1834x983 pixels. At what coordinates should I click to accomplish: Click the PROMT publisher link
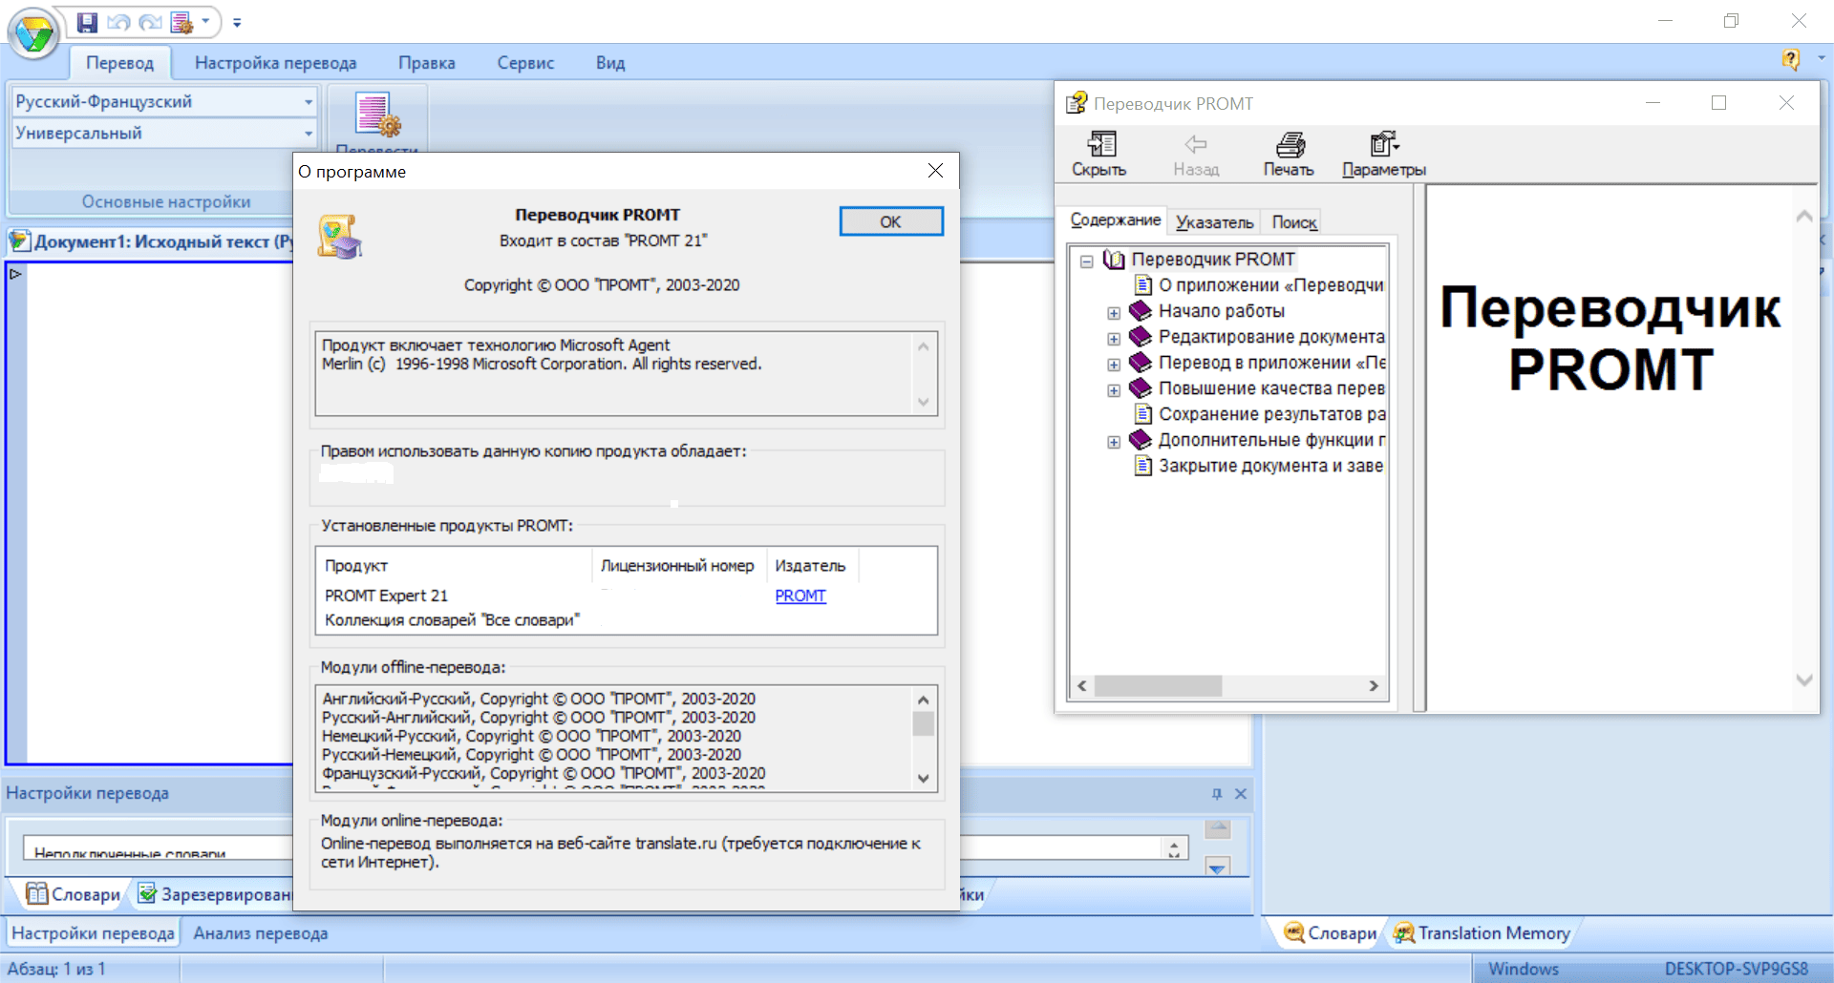click(x=800, y=596)
